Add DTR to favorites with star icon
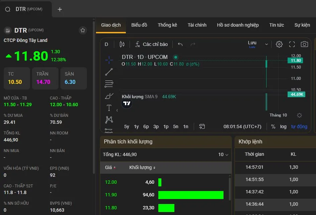This screenshot has height=215, width=316. point(83,30)
